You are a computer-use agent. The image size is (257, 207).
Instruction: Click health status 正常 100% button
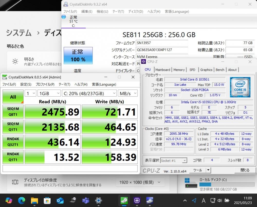[x=78, y=56]
